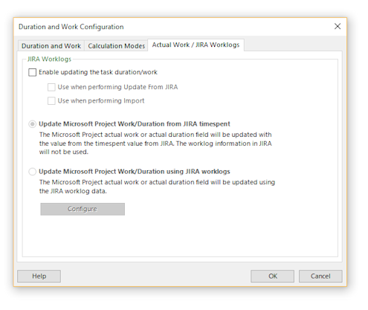Switch to the Duration and Work tab

pos(51,46)
